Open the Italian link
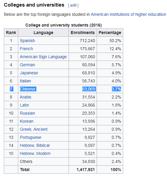Viewport: 167px width, 177px height. click(25, 81)
